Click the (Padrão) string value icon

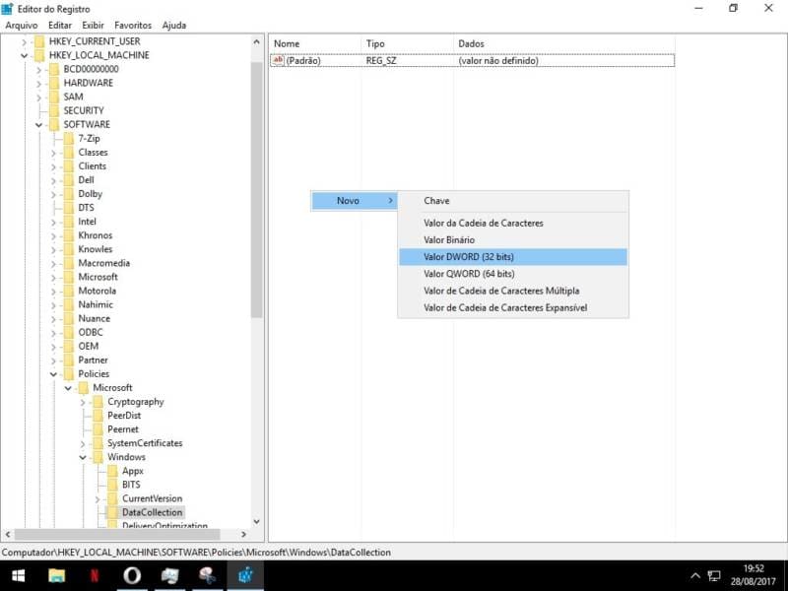pos(278,60)
